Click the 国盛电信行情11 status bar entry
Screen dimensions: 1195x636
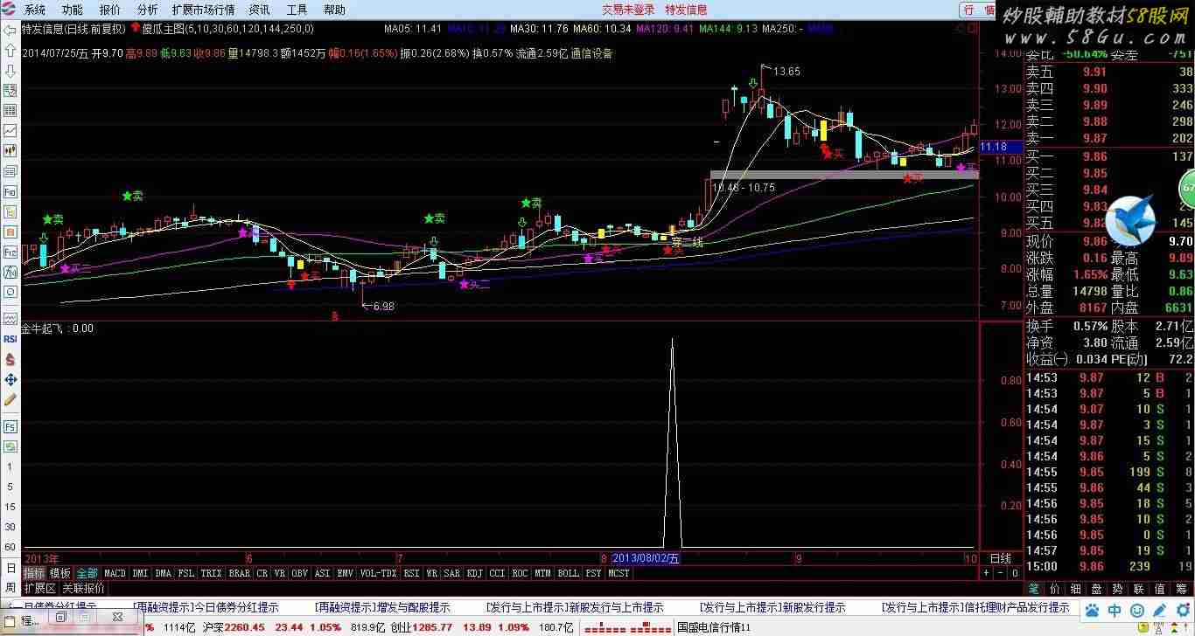714,627
